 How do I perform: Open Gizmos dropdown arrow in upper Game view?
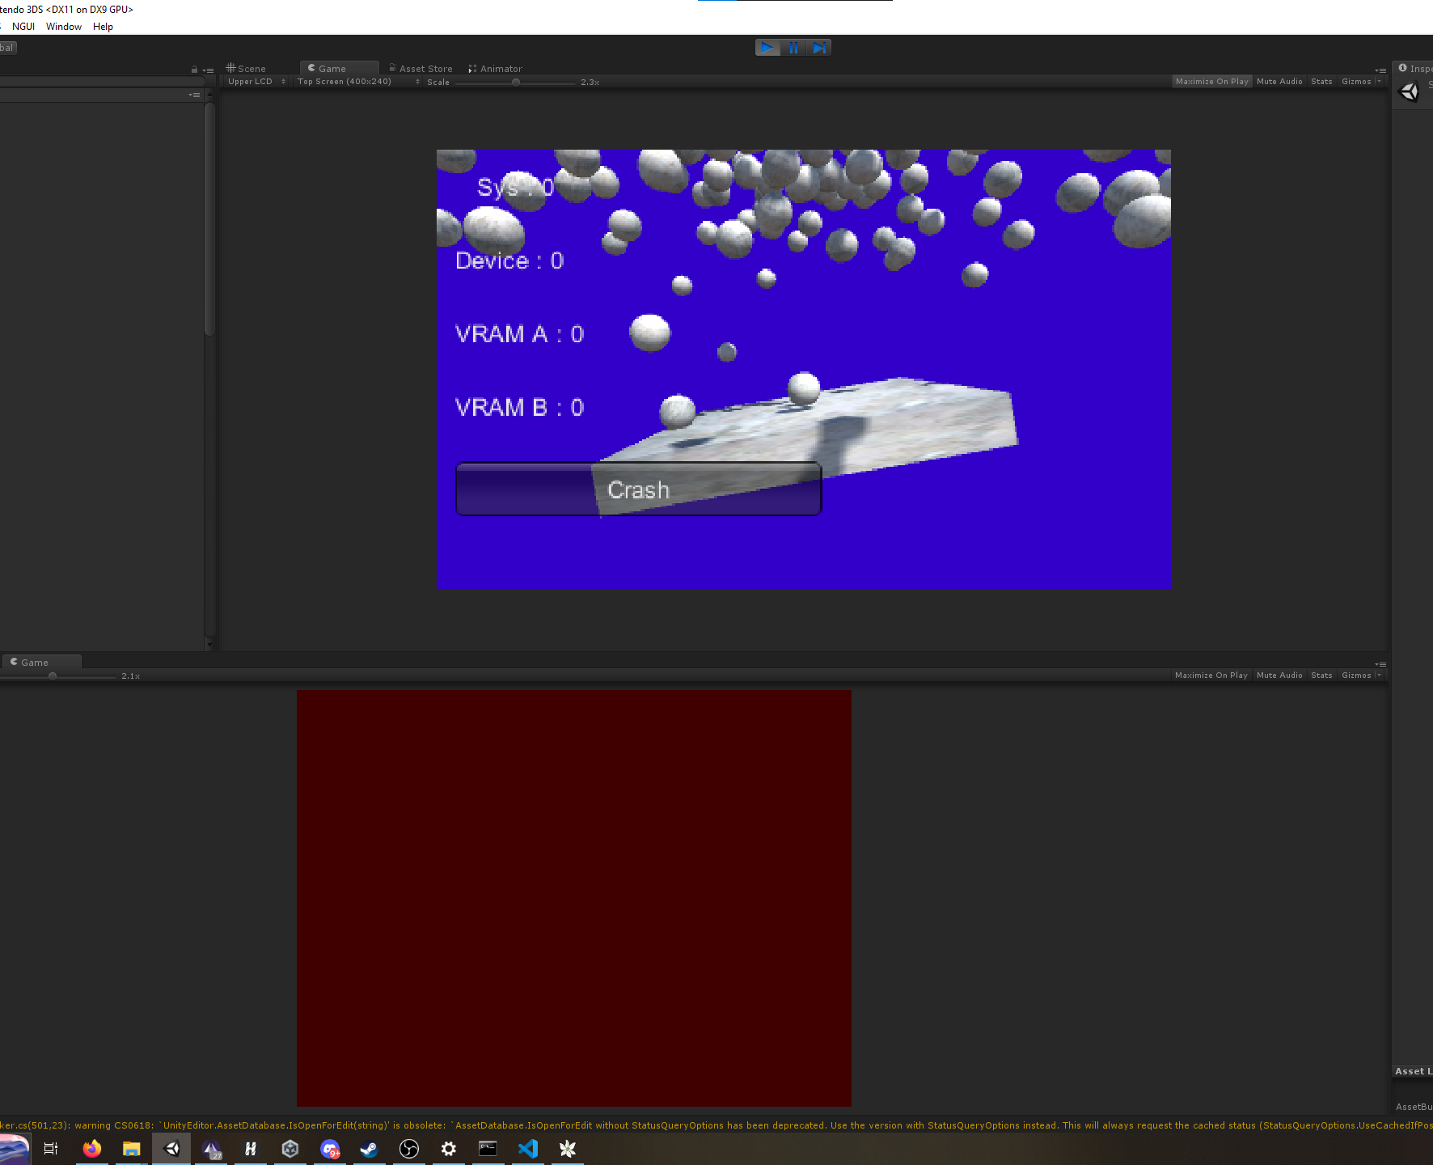pos(1379,82)
